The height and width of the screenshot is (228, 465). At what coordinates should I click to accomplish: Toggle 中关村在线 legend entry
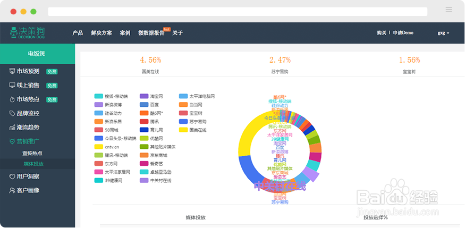coord(156,181)
